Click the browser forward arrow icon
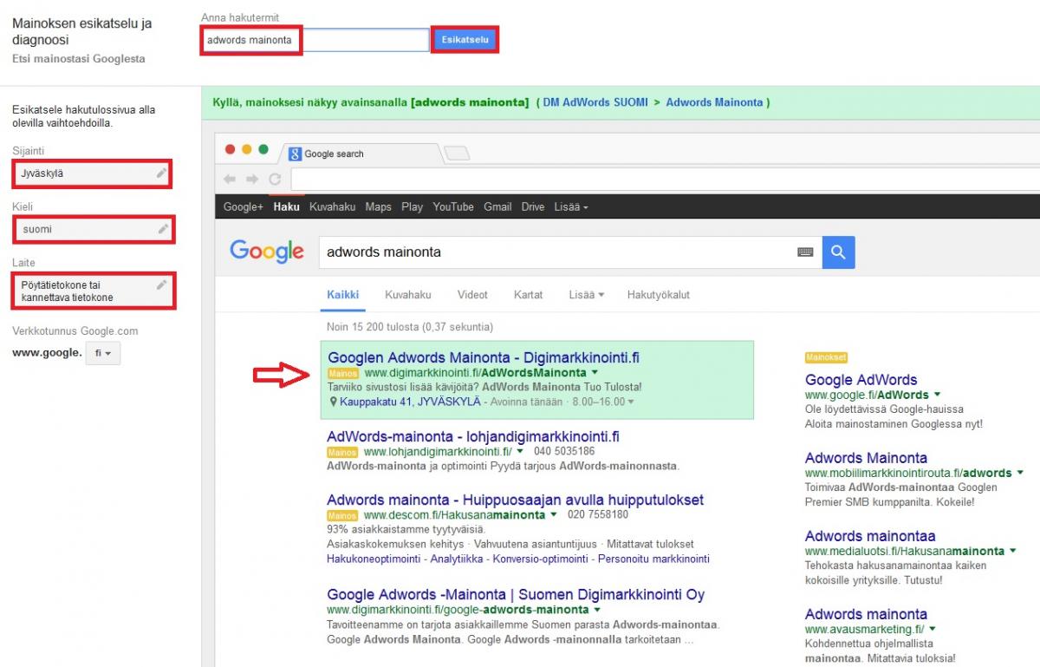The height and width of the screenshot is (667, 1040). [252, 180]
